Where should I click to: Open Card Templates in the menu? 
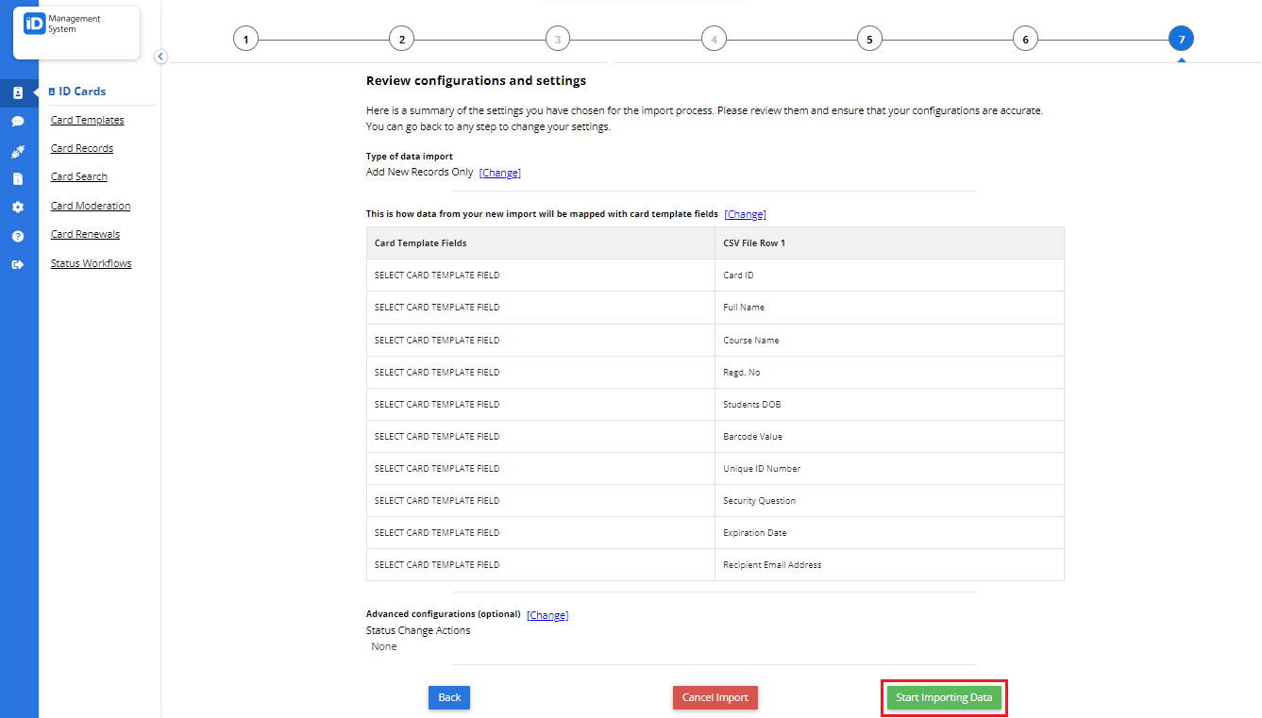coord(87,120)
